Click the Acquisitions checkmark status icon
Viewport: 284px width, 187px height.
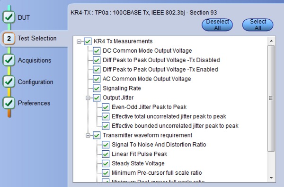(9, 60)
